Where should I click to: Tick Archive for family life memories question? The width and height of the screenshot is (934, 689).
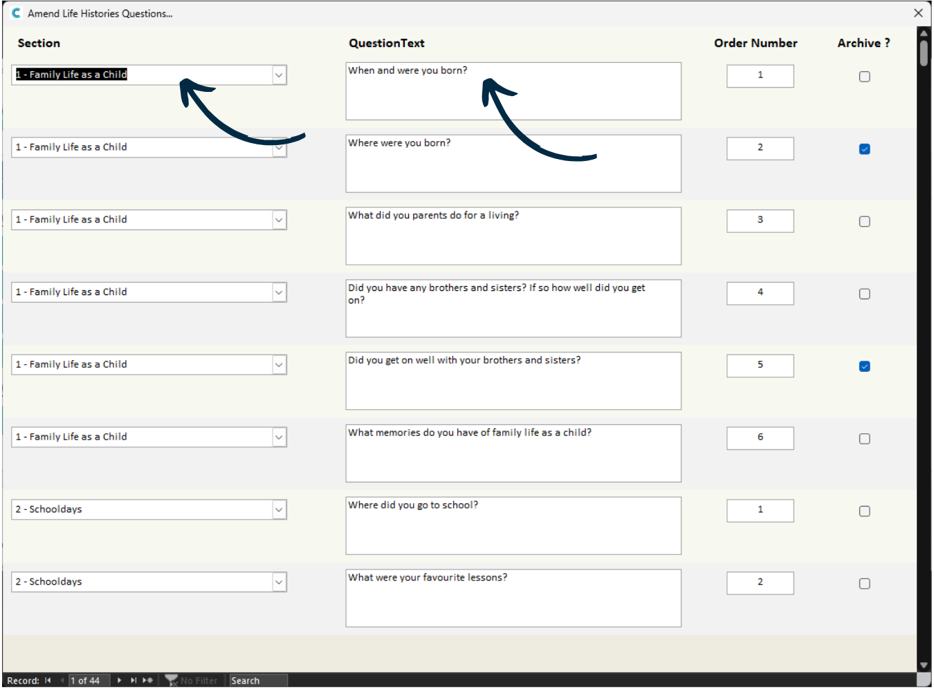coord(864,439)
